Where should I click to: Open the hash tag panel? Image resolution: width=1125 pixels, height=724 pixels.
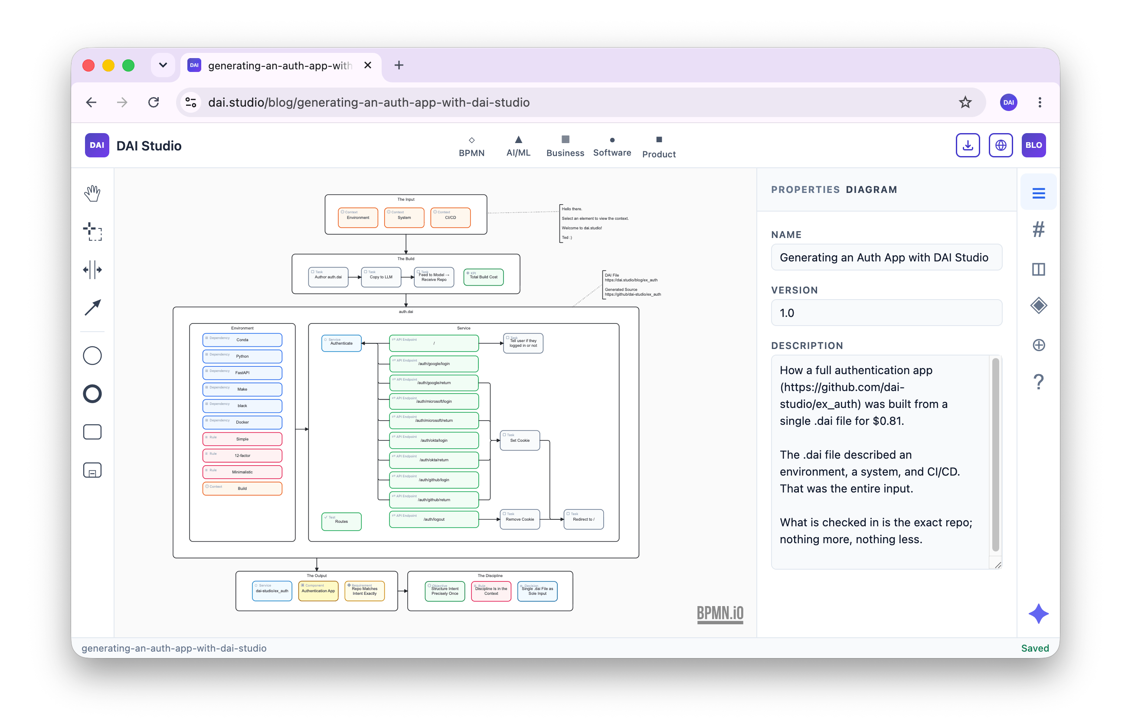point(1038,230)
